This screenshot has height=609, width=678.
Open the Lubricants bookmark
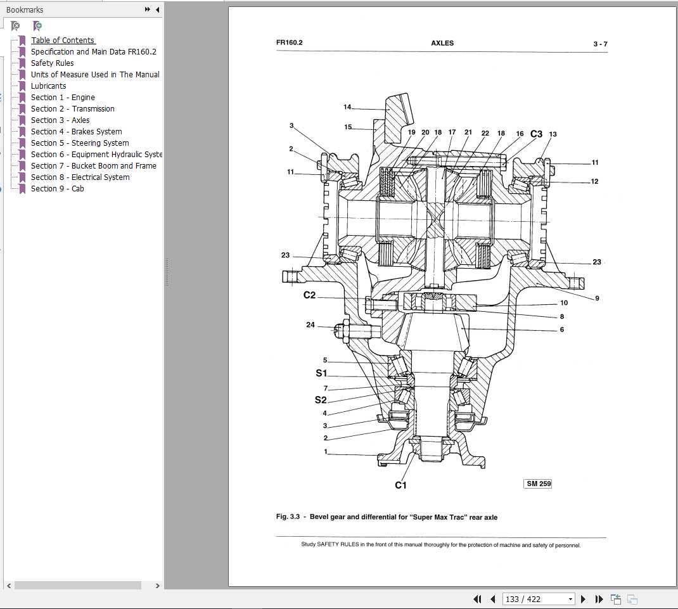[x=48, y=86]
